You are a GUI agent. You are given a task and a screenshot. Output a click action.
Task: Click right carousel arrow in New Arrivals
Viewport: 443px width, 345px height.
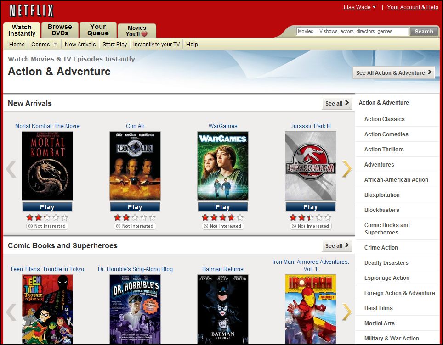347,169
